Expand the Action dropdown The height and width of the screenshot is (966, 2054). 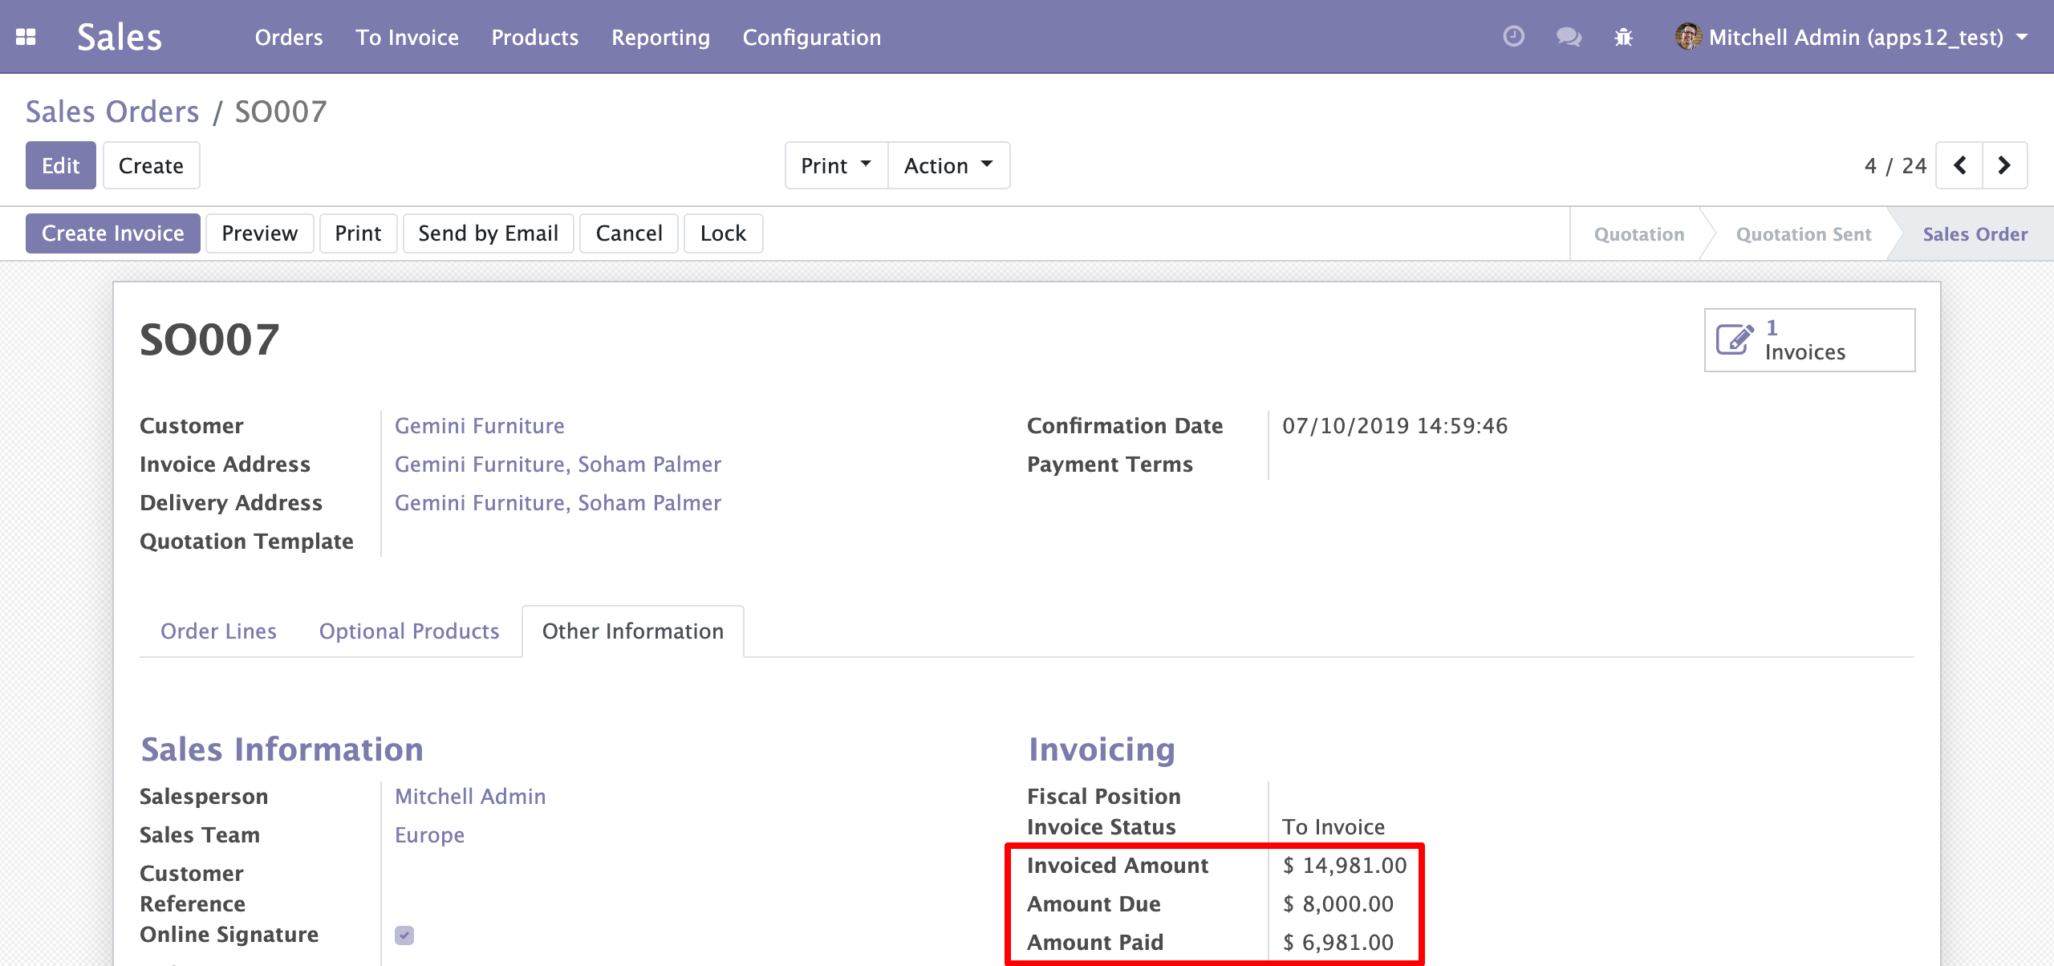[948, 165]
